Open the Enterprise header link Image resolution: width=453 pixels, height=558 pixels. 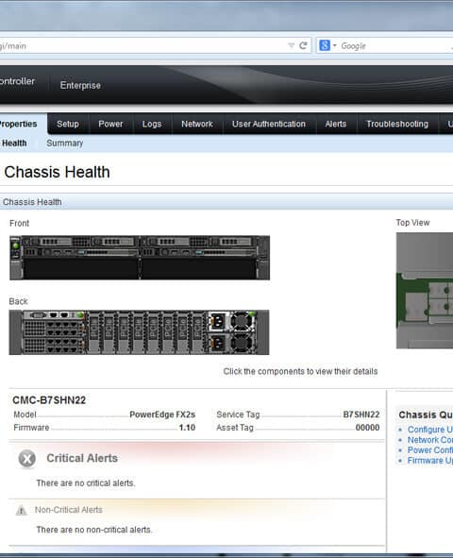[x=80, y=85]
